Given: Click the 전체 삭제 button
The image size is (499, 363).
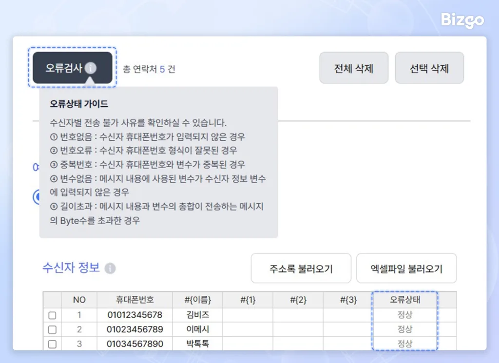Looking at the screenshot, I should point(354,68).
